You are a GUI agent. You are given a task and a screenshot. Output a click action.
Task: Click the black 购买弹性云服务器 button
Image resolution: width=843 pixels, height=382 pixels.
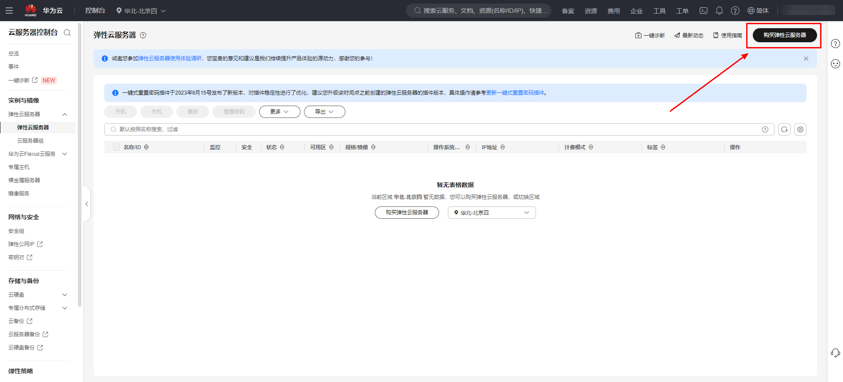click(785, 35)
